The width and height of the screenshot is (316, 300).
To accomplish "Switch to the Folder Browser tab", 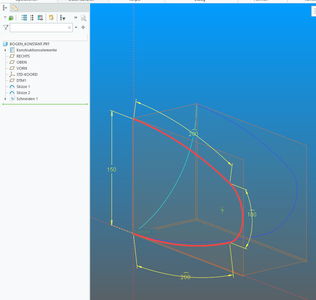I will coord(15,8).
